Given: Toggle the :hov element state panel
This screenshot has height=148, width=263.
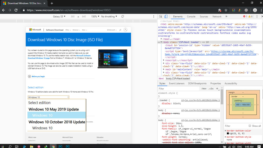Looking at the screenshot, I should click(x=204, y=89).
